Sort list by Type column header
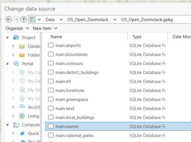This screenshot has width=191, height=142. (x=147, y=37)
